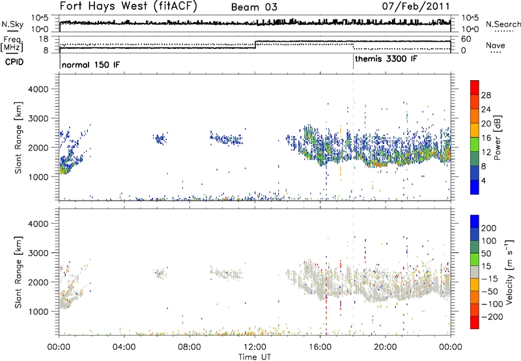
Task: Click the 'Beam 03' label
Action: pyautogui.click(x=254, y=7)
